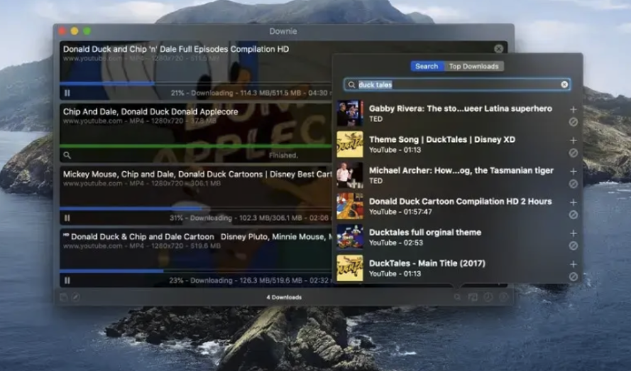Open Michael Archer result in browser
The height and width of the screenshot is (371, 631).
[x=573, y=184]
